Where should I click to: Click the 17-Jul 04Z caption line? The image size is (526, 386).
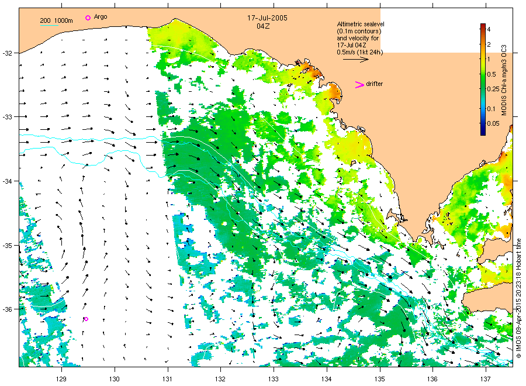(x=351, y=45)
